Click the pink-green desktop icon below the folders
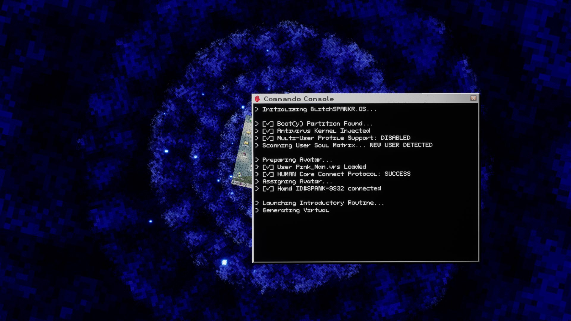Viewport: 571px width, 321px height. click(x=244, y=153)
